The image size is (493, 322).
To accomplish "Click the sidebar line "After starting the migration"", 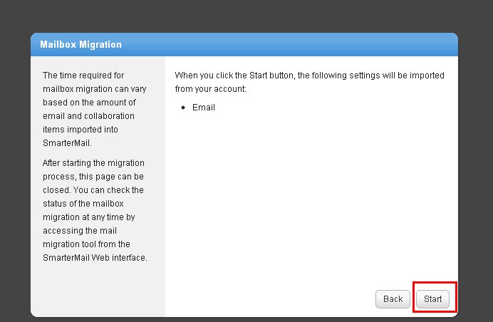I will (x=93, y=163).
